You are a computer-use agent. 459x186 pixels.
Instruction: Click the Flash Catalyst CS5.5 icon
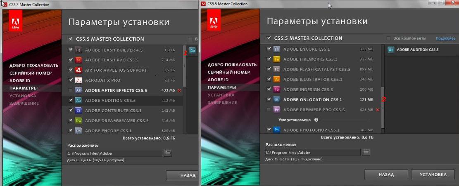coord(277,70)
